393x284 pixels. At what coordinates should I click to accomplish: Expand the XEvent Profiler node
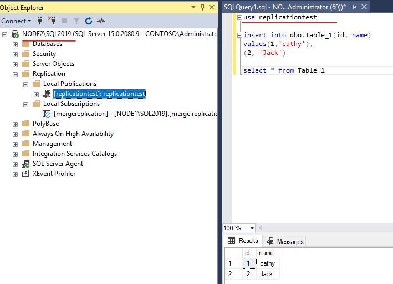pos(16,174)
